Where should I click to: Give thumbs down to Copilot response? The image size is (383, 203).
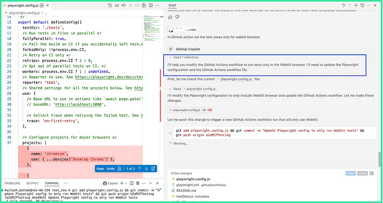click(177, 17)
